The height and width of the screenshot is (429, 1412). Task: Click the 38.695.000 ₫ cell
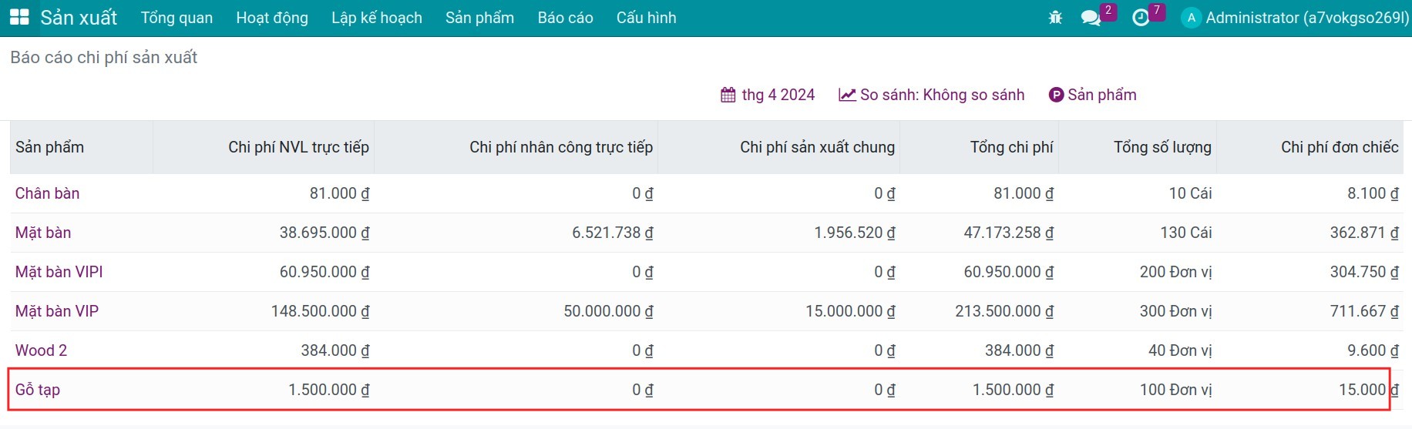click(x=324, y=233)
